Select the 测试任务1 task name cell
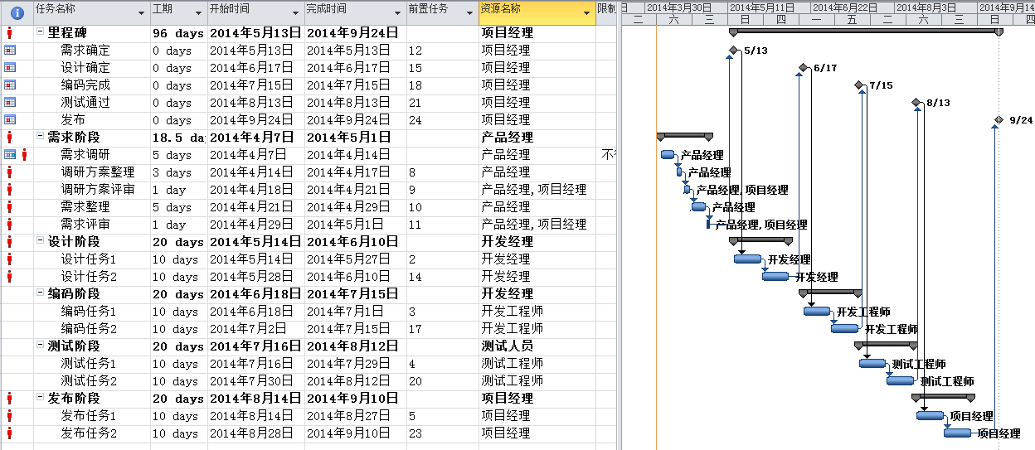The width and height of the screenshot is (1035, 450). [91, 364]
